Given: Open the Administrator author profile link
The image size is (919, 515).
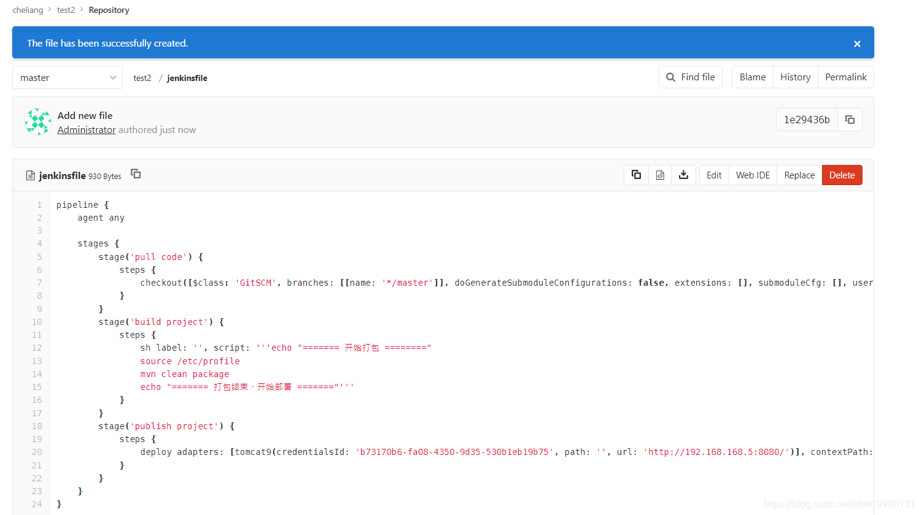Looking at the screenshot, I should tap(87, 130).
